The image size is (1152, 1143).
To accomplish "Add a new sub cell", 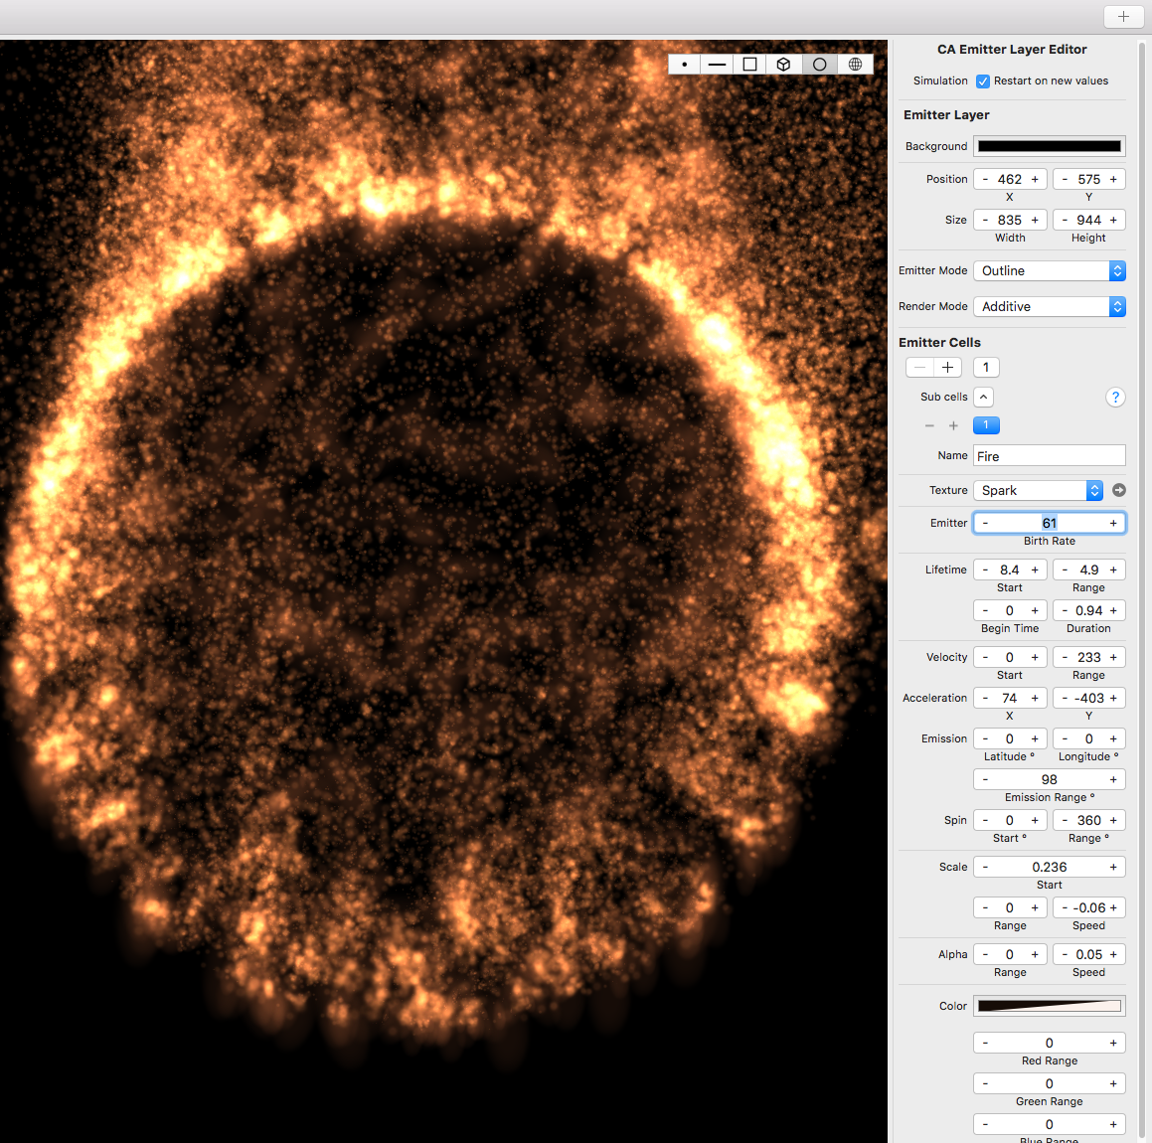I will (x=953, y=425).
